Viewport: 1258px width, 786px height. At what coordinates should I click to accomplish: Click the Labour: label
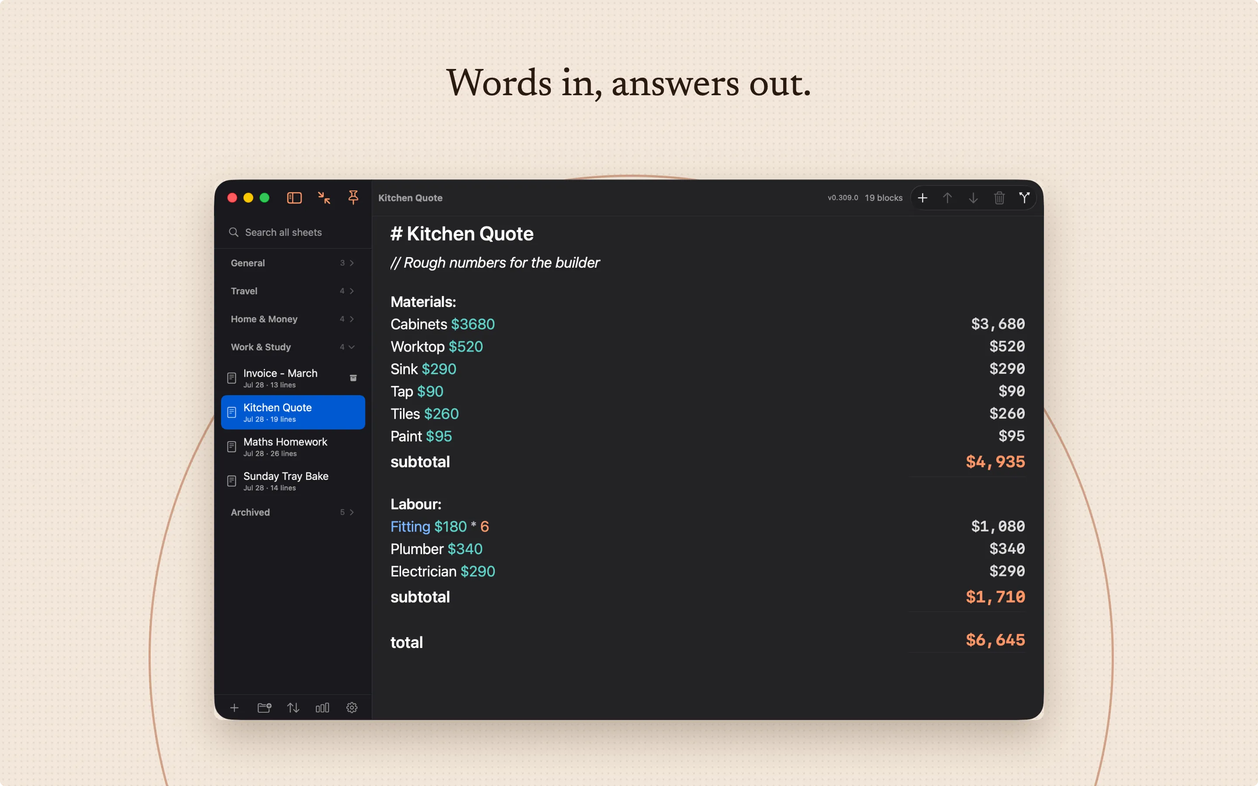416,504
